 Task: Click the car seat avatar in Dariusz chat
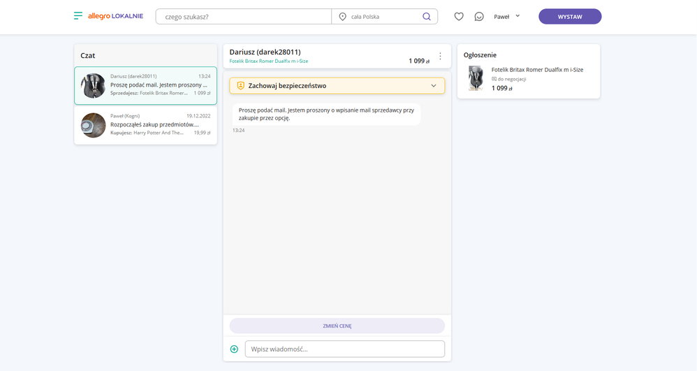93,85
